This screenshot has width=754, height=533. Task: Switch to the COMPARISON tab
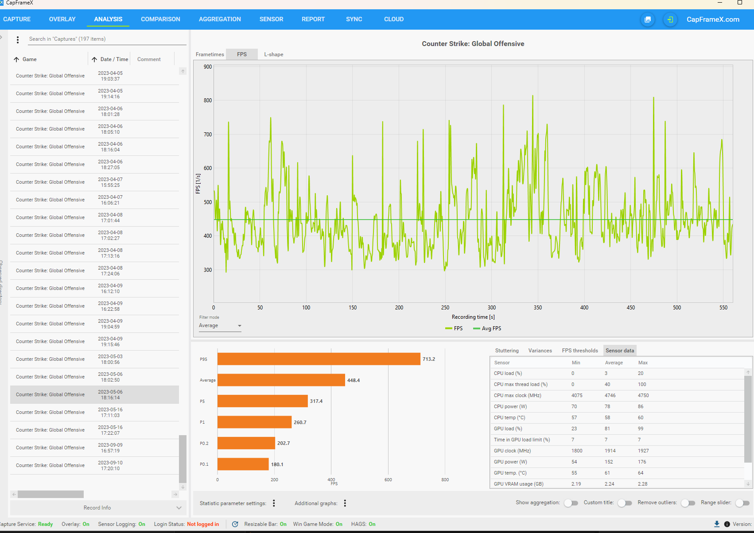click(160, 19)
